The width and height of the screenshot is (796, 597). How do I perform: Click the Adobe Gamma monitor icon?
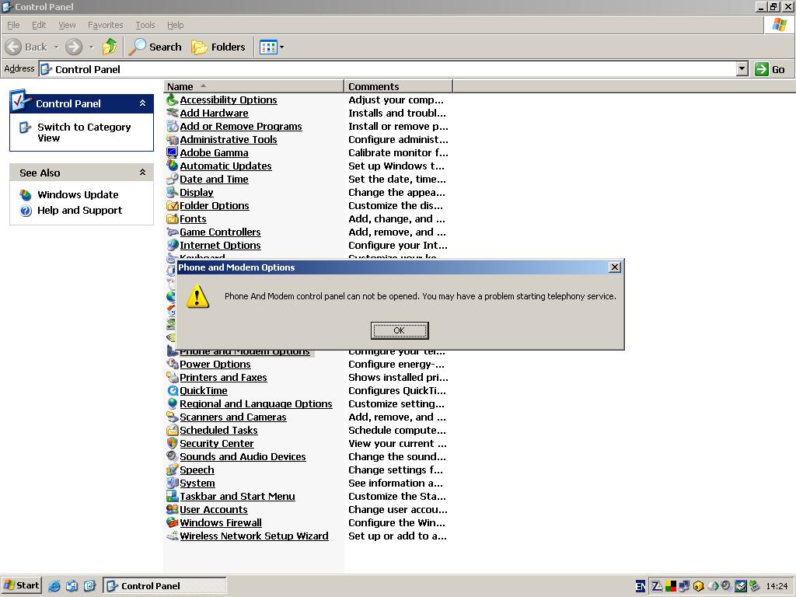[173, 153]
